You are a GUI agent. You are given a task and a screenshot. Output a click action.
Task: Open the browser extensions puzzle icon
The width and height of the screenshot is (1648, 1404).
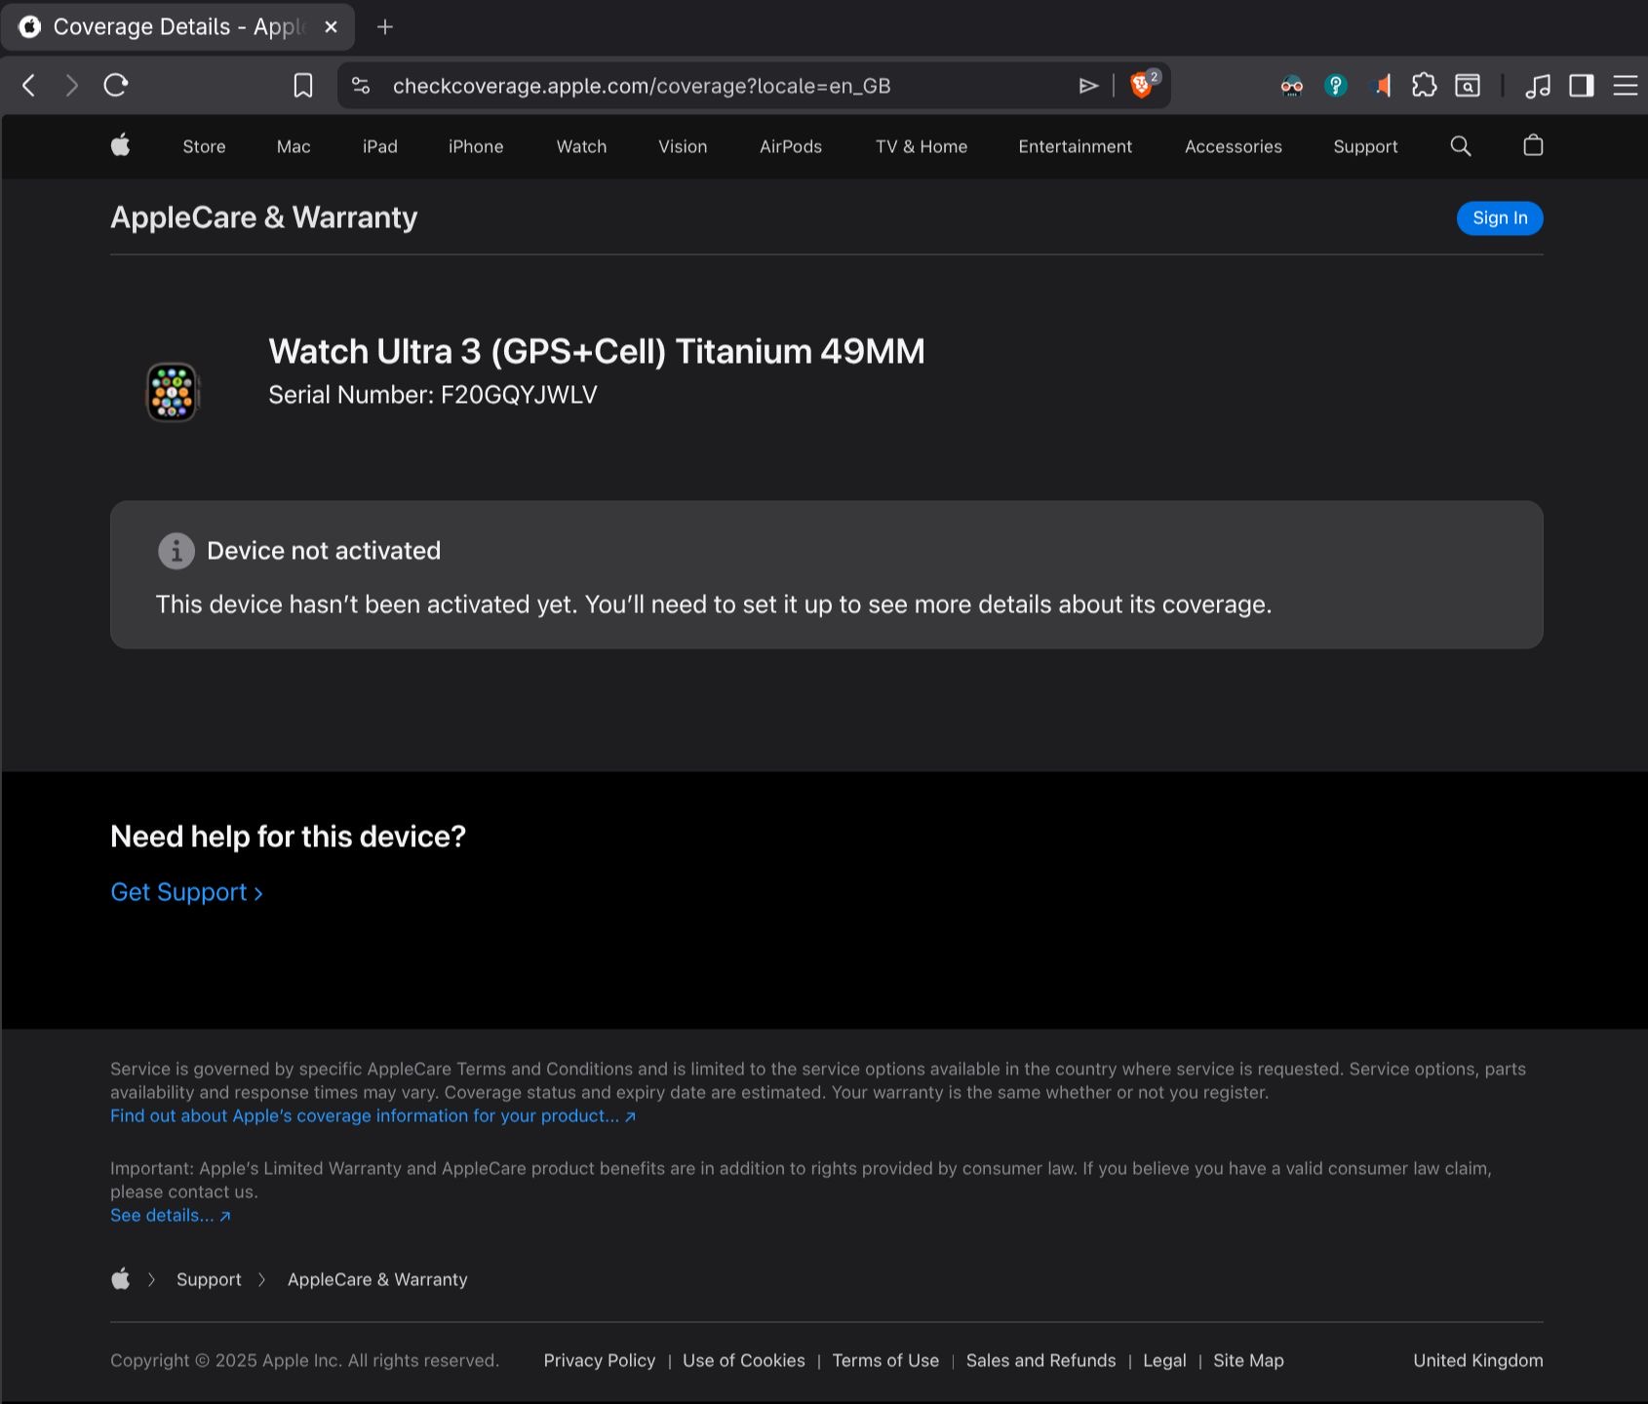1424,86
